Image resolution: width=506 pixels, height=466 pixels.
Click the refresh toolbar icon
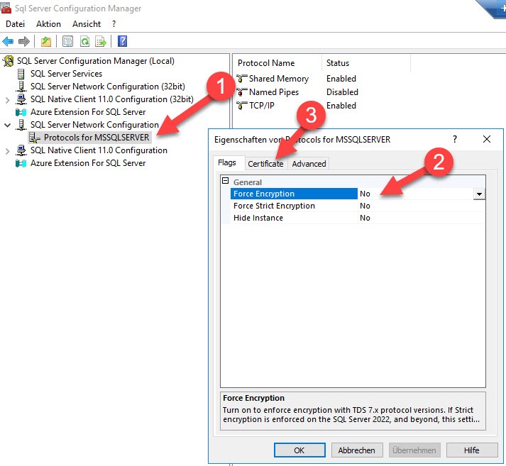coord(84,42)
